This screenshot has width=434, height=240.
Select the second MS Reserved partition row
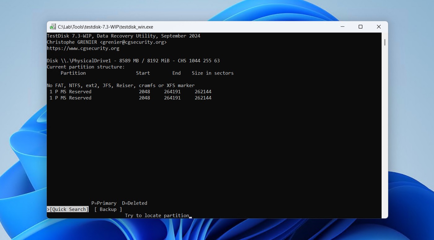(130, 98)
